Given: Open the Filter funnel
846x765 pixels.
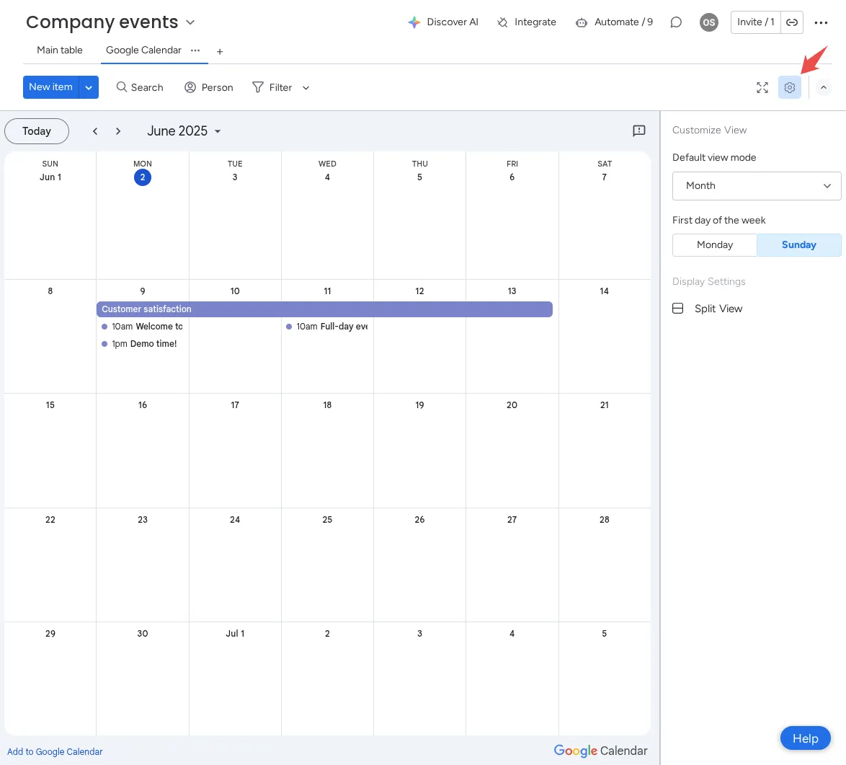Looking at the screenshot, I should [272, 87].
